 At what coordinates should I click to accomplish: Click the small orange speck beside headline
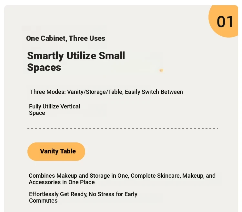click(161, 71)
